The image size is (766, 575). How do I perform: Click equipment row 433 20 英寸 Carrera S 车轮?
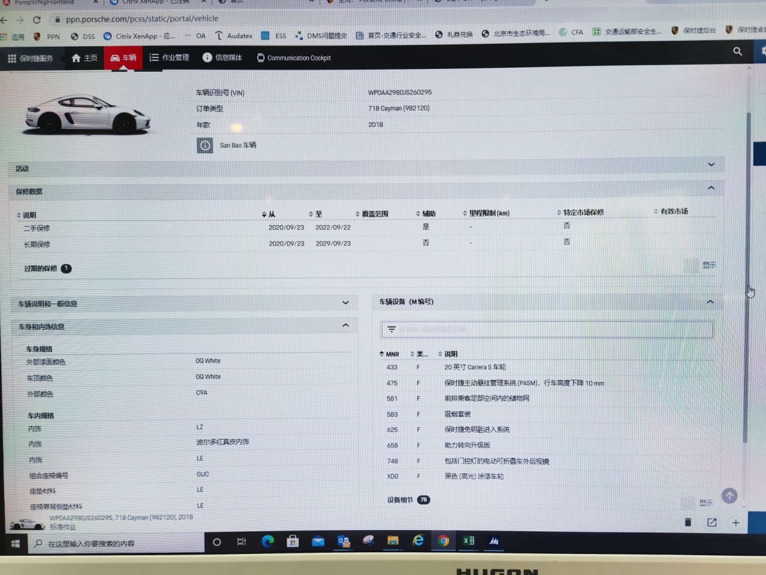coord(546,367)
